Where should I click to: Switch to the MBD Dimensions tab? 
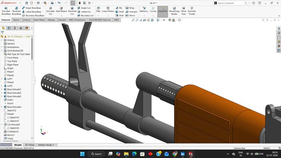[x=77, y=20]
